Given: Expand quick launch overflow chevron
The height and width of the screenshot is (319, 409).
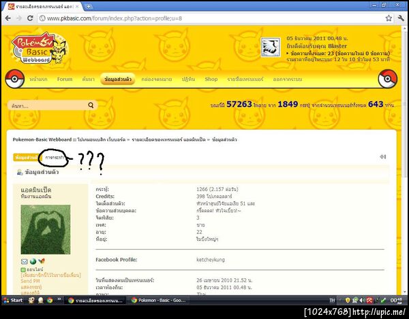Looking at the screenshot, I should 59,299.
